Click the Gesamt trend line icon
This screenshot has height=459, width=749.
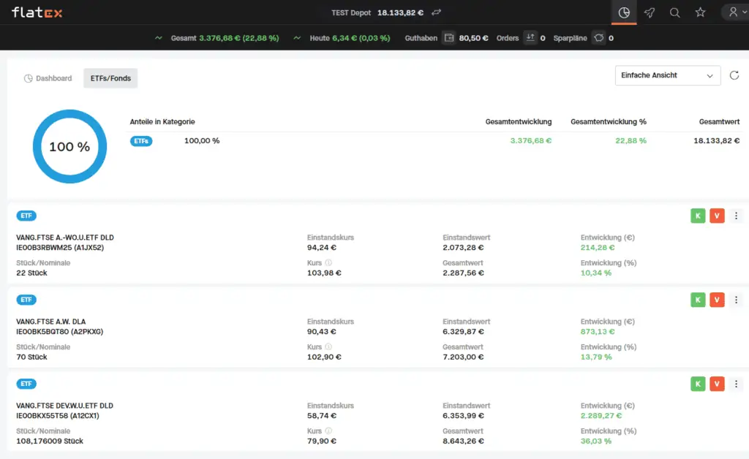click(159, 38)
